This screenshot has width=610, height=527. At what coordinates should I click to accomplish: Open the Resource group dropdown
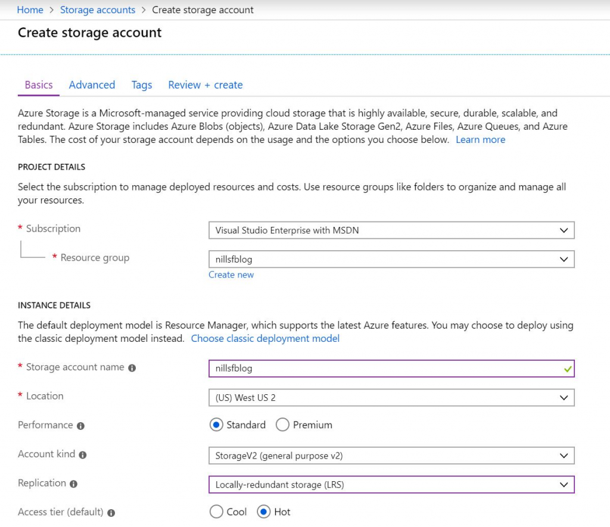(391, 260)
